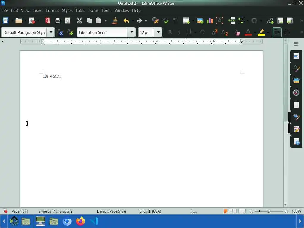304x228 pixels.
Task: Toggle formatting marks (pilcrow)
Action: 175,20
